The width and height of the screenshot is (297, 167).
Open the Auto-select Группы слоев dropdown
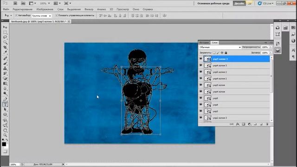[x=41, y=16]
